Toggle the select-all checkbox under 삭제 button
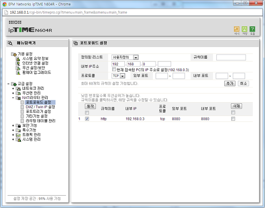The height and width of the screenshot is (208, 265). (233, 112)
